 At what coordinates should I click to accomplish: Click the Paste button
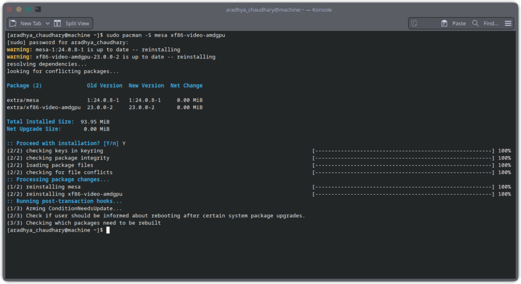pos(453,23)
